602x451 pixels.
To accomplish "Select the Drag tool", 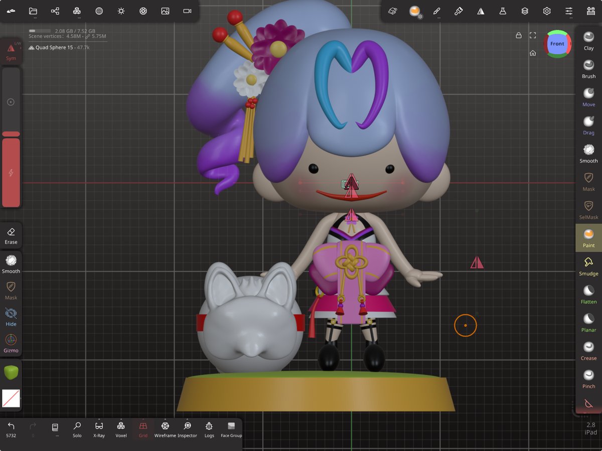I will coord(588,125).
